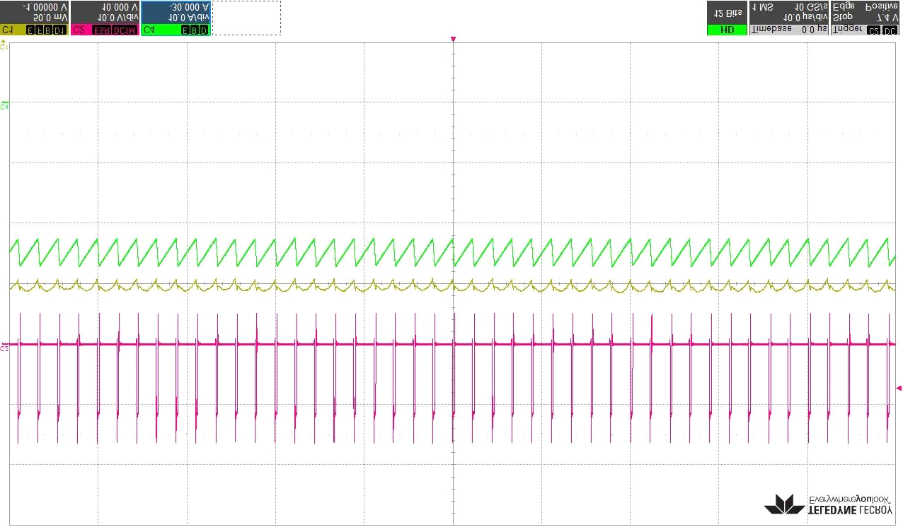Open the Trigger descriptor box
903x527 pixels.
(x=865, y=18)
